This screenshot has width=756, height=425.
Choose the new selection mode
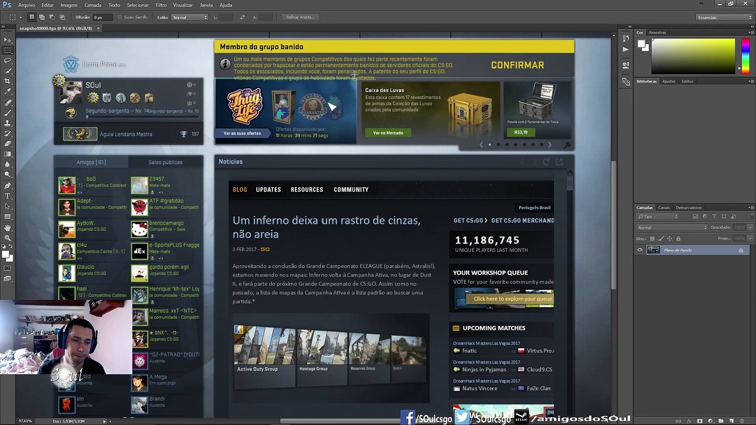[x=32, y=17]
